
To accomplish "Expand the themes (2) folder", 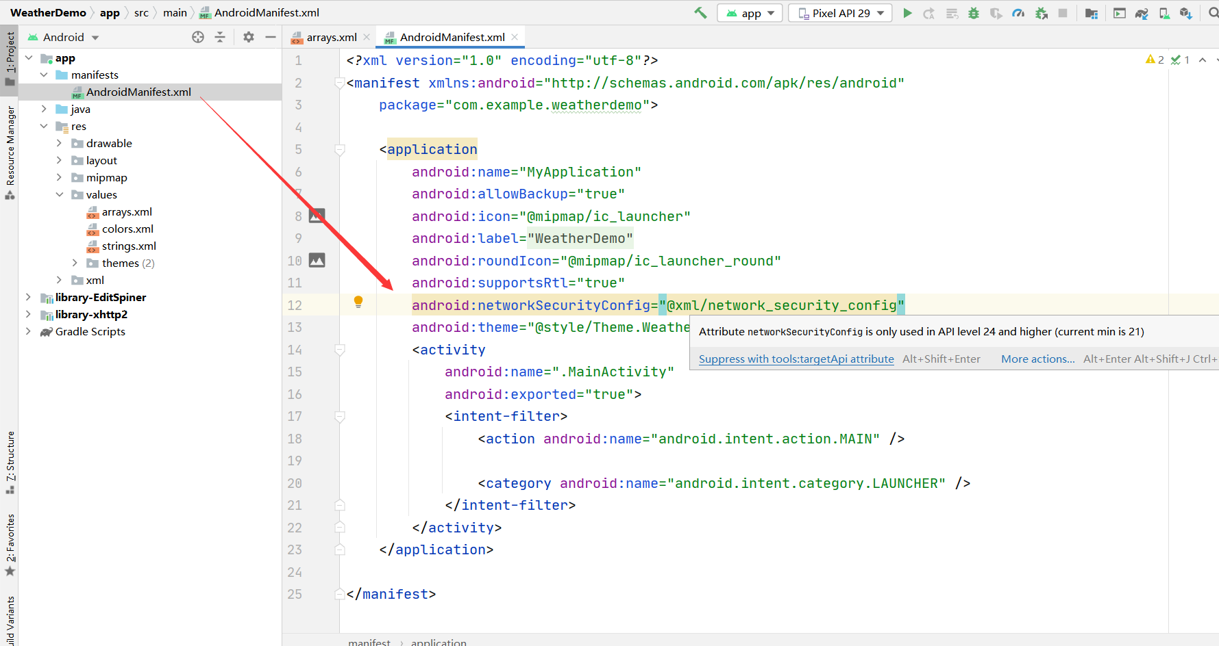I will [x=75, y=263].
